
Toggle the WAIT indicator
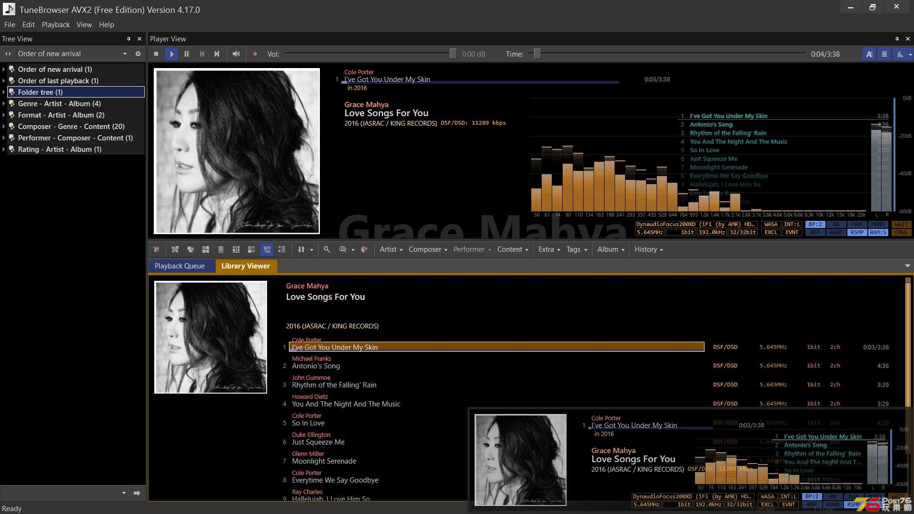901,225
